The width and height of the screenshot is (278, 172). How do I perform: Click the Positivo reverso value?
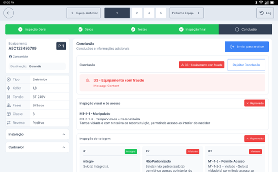[38, 123]
